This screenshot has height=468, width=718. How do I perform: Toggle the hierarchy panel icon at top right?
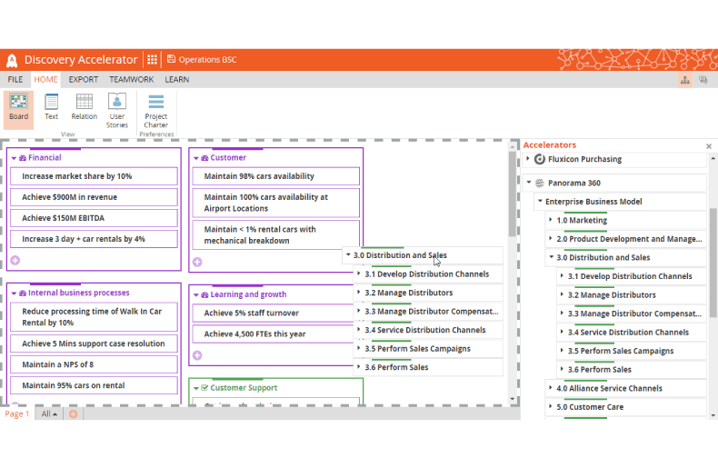click(x=685, y=80)
